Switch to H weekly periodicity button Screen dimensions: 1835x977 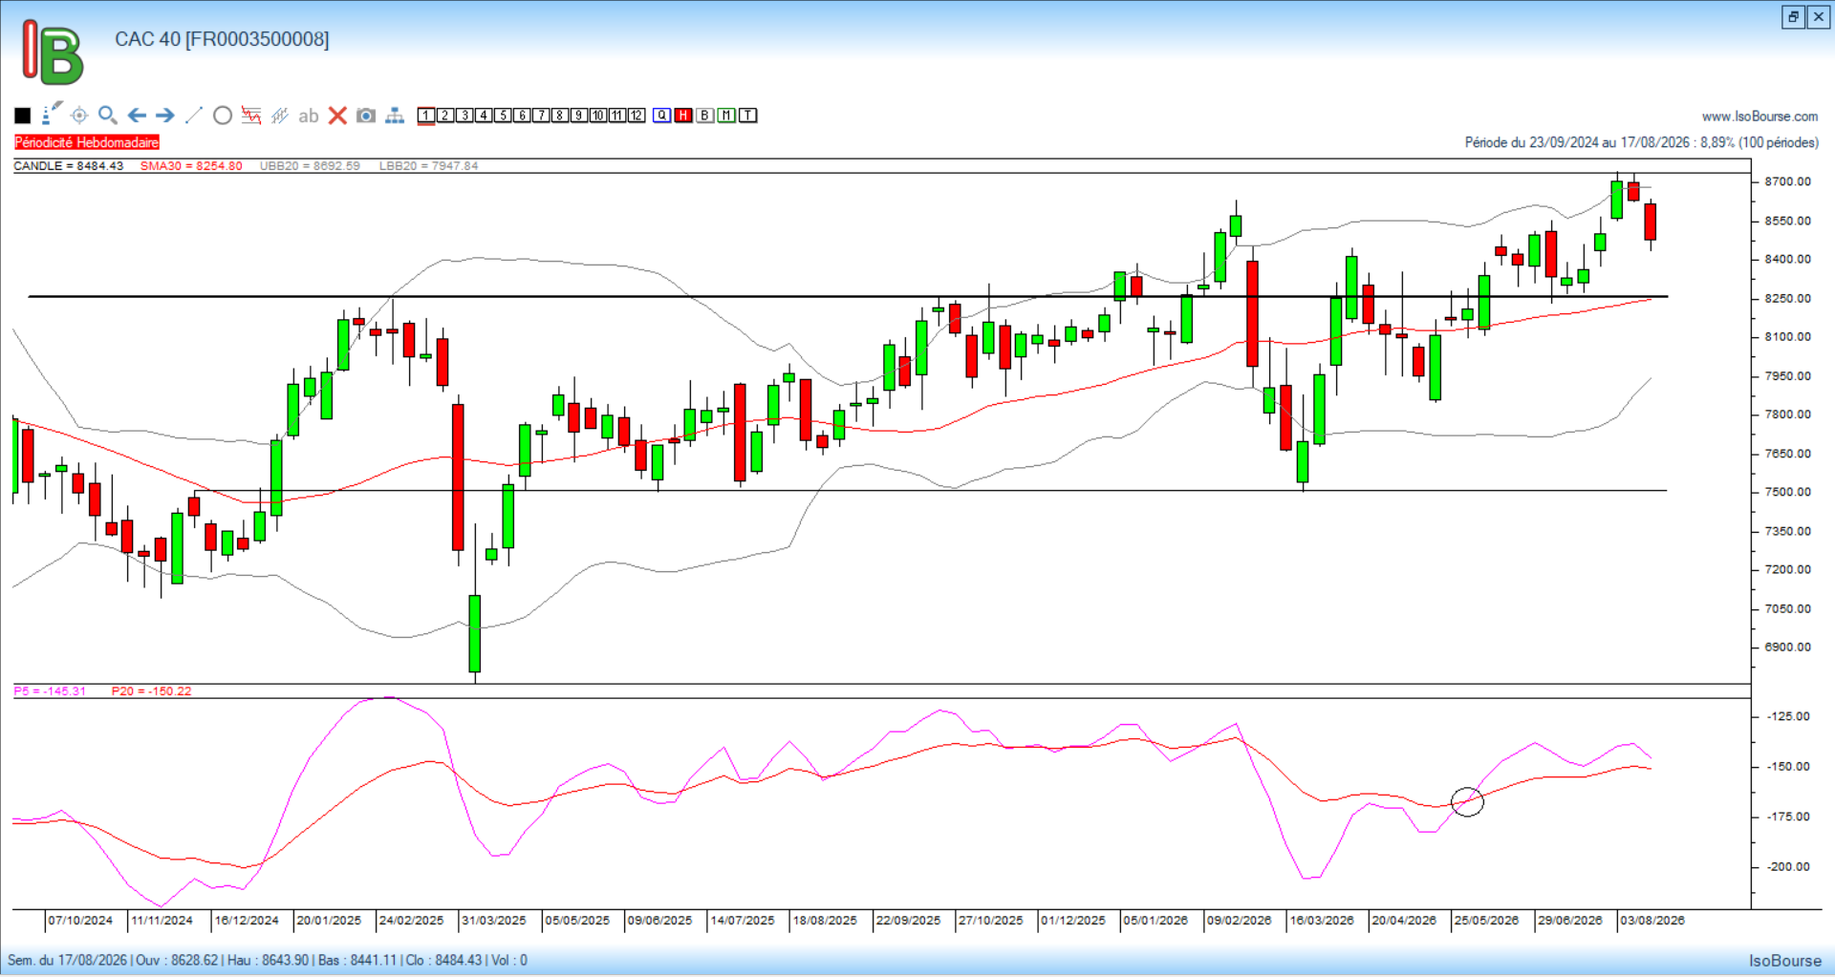pos(683,116)
